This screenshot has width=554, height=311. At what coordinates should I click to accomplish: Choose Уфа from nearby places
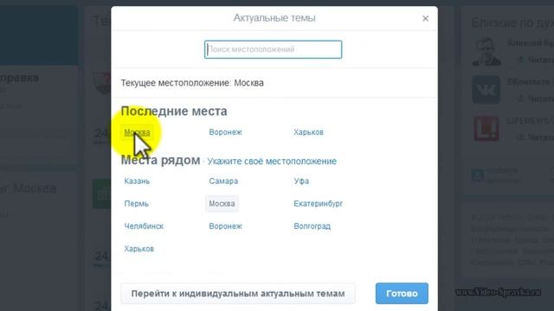[301, 181]
